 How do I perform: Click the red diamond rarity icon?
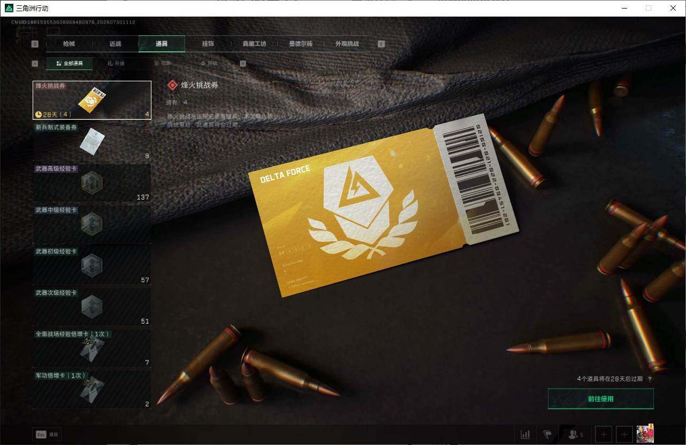[172, 85]
